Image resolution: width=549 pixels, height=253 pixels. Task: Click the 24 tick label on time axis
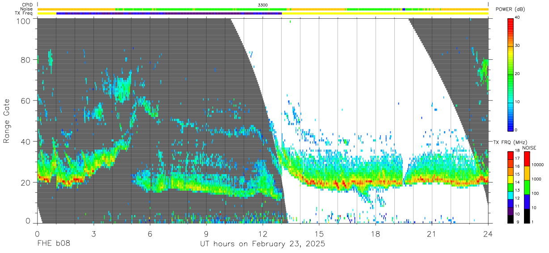coord(488,234)
